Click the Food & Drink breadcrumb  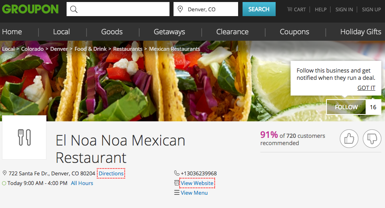point(91,49)
